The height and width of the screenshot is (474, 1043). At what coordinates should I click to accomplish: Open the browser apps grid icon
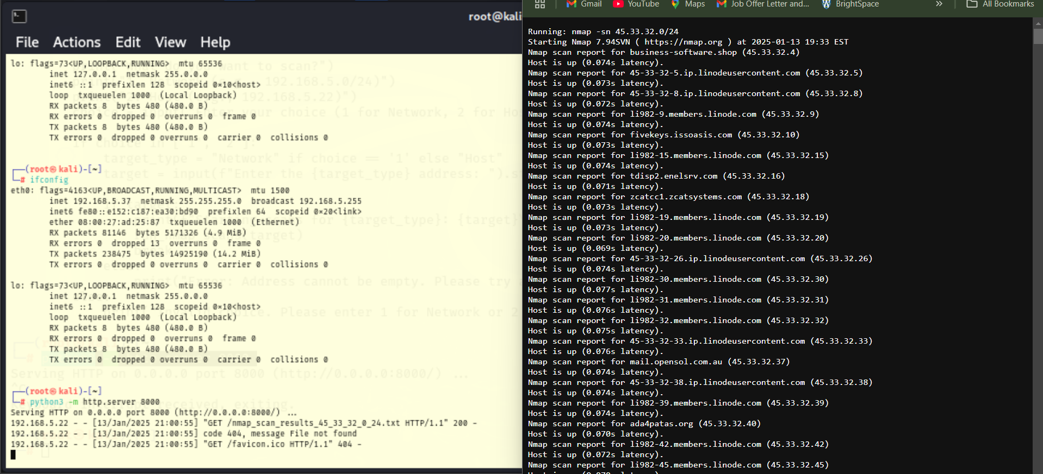(540, 4)
